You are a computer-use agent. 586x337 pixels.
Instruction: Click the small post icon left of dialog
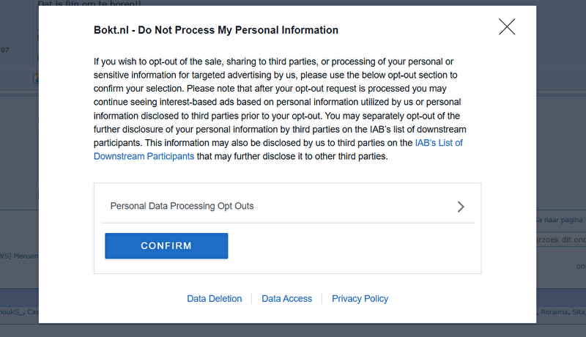click(34, 78)
